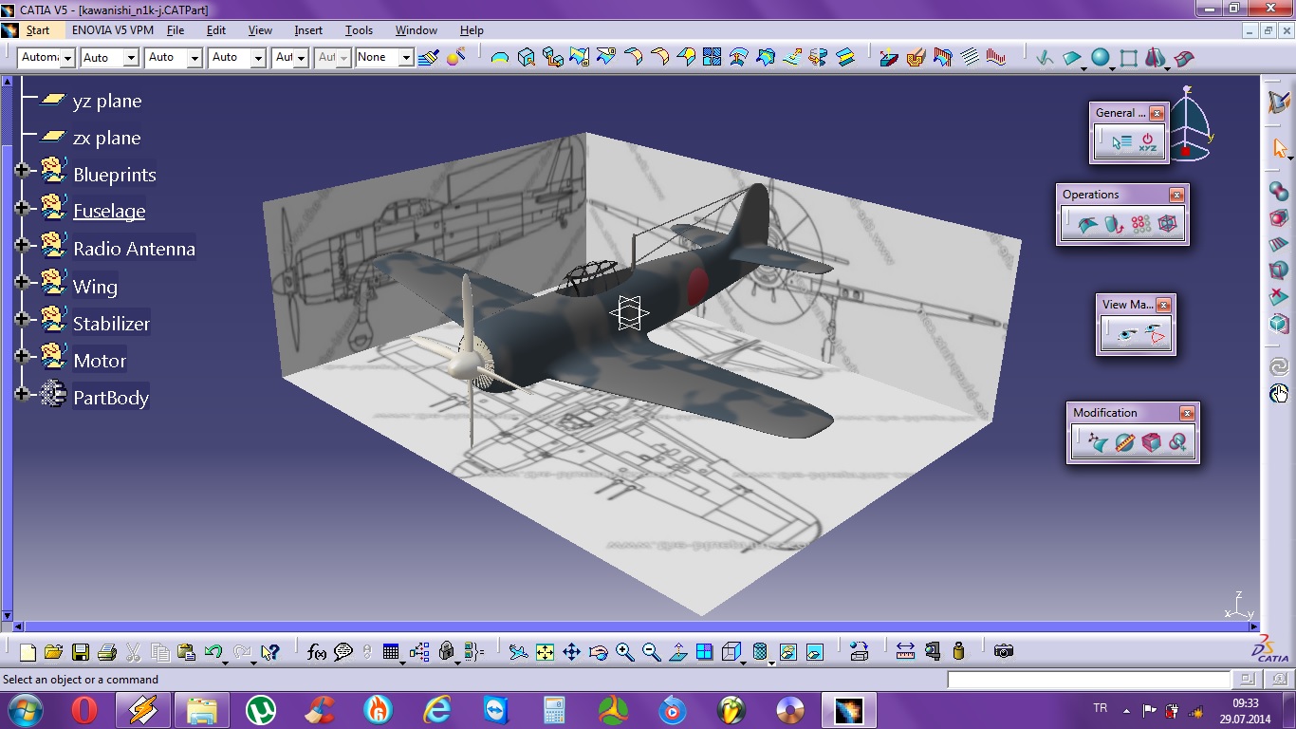Click the red XYZ icon in General toolbar
Viewport: 1296px width, 729px height.
(x=1148, y=142)
